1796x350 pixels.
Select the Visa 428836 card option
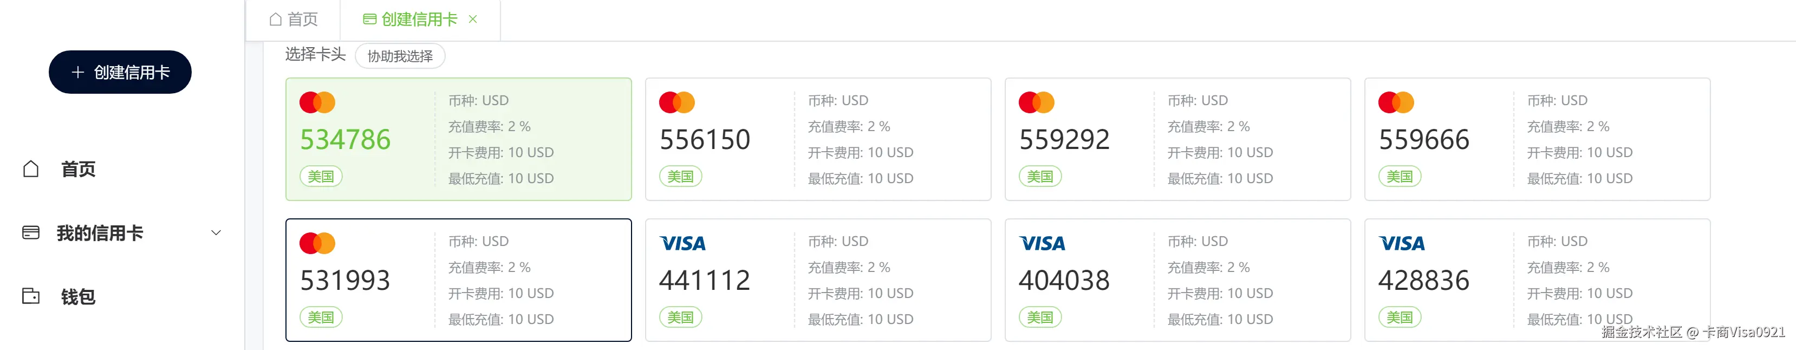click(1537, 280)
